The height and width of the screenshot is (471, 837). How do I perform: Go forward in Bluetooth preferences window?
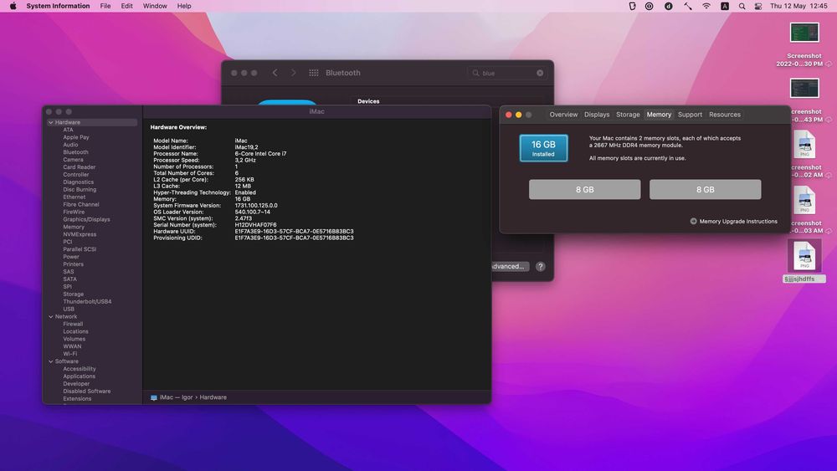(293, 73)
